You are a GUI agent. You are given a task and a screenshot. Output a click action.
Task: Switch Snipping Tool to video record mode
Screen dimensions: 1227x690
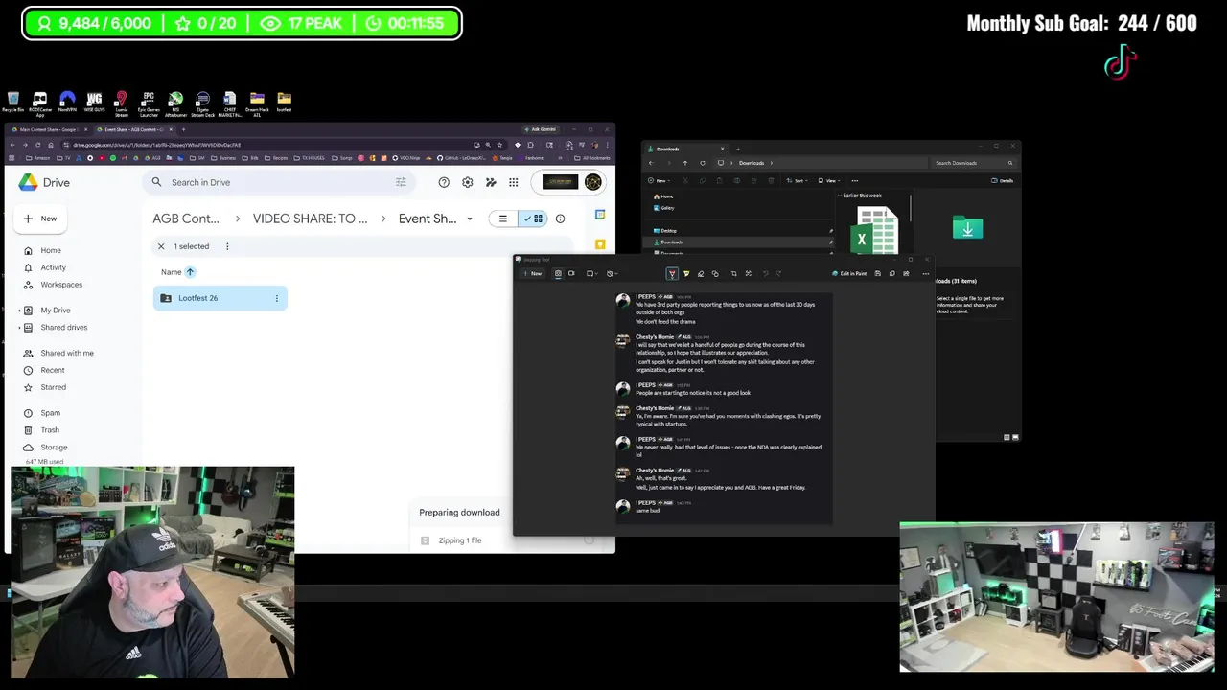click(571, 273)
